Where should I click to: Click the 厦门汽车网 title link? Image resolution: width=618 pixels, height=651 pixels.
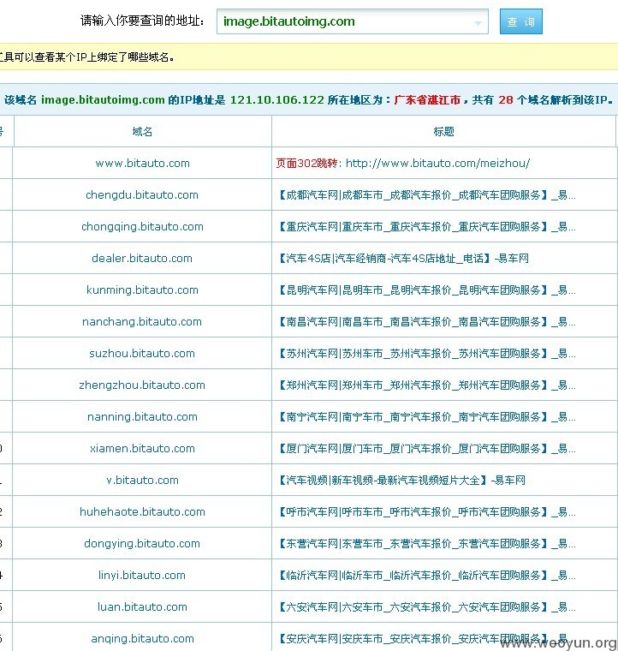pyautogui.click(x=427, y=449)
